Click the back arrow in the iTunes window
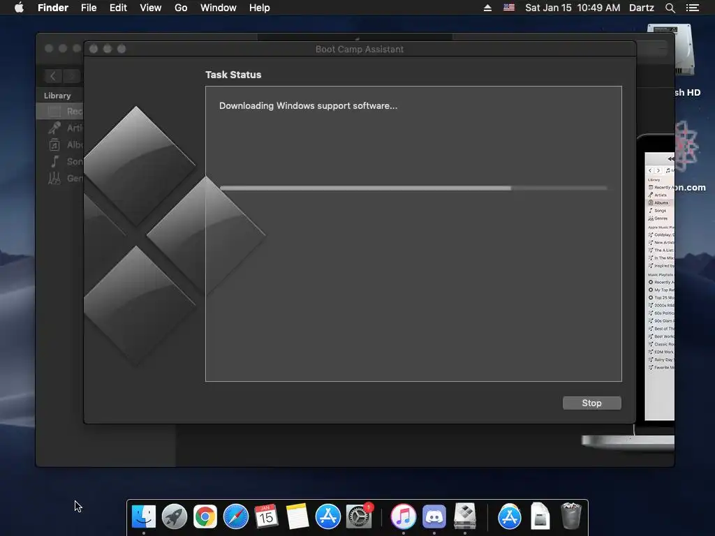The width and height of the screenshot is (715, 536). coord(53,76)
